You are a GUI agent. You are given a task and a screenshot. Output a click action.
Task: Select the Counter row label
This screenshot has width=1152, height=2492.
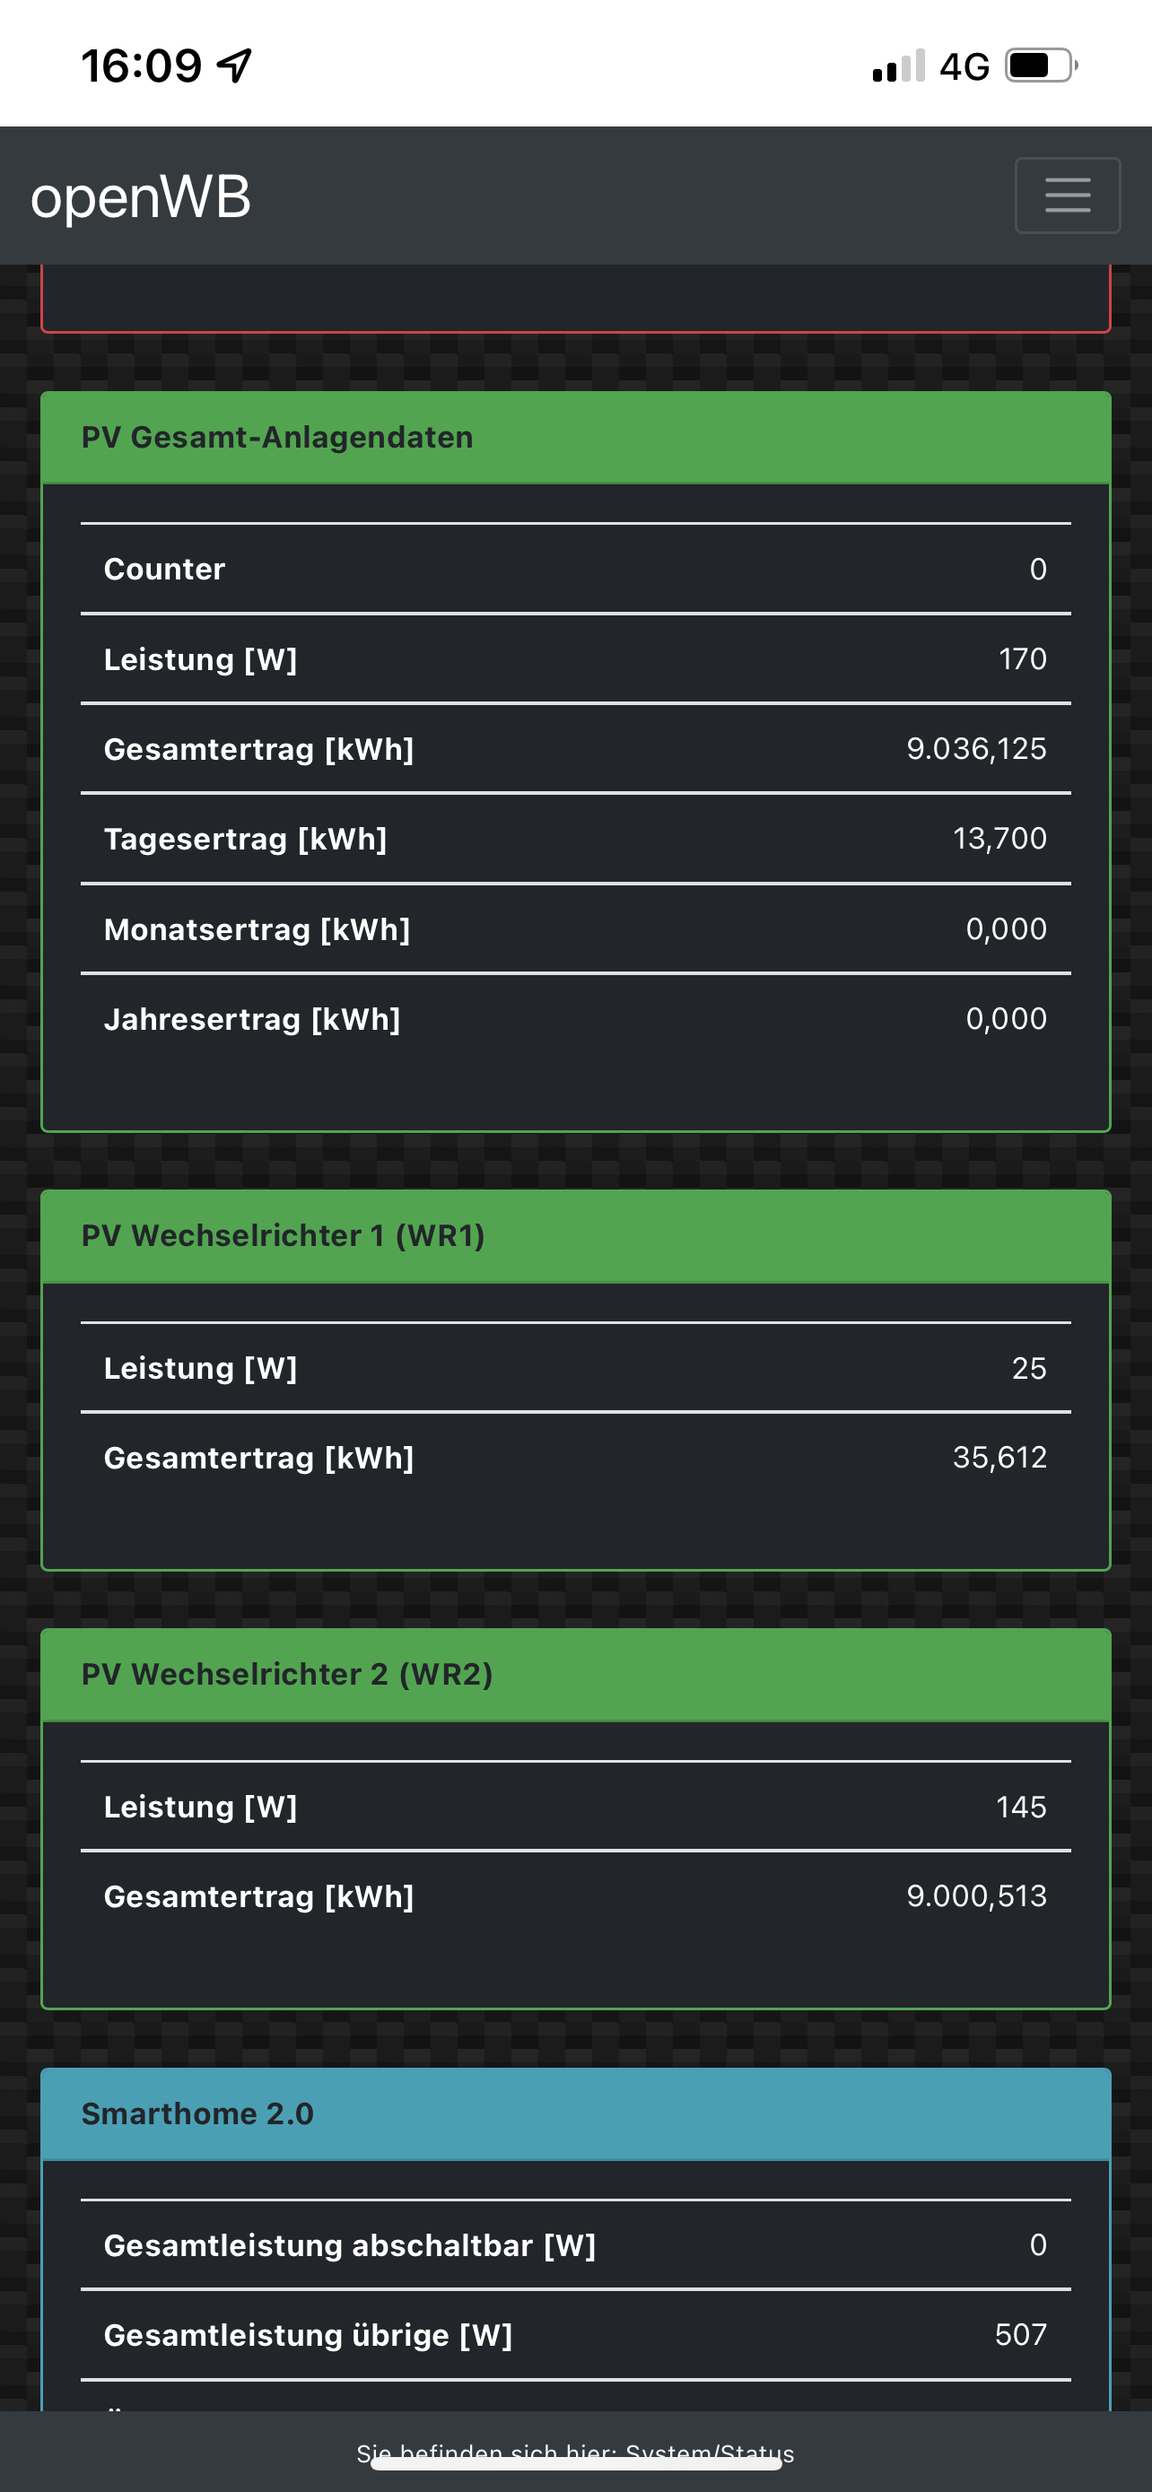coord(164,569)
